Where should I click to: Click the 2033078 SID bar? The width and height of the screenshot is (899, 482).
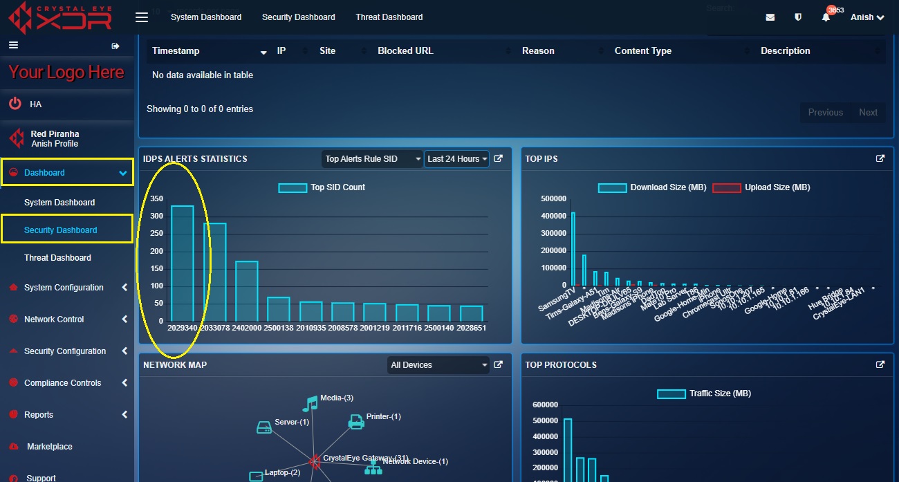[214, 272]
